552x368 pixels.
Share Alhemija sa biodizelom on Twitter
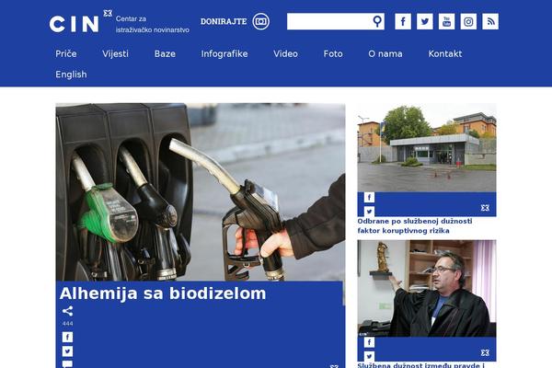click(x=67, y=351)
